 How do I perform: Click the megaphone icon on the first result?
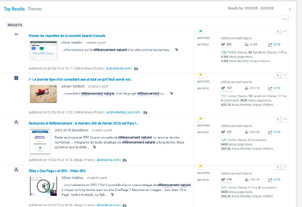click(x=278, y=31)
